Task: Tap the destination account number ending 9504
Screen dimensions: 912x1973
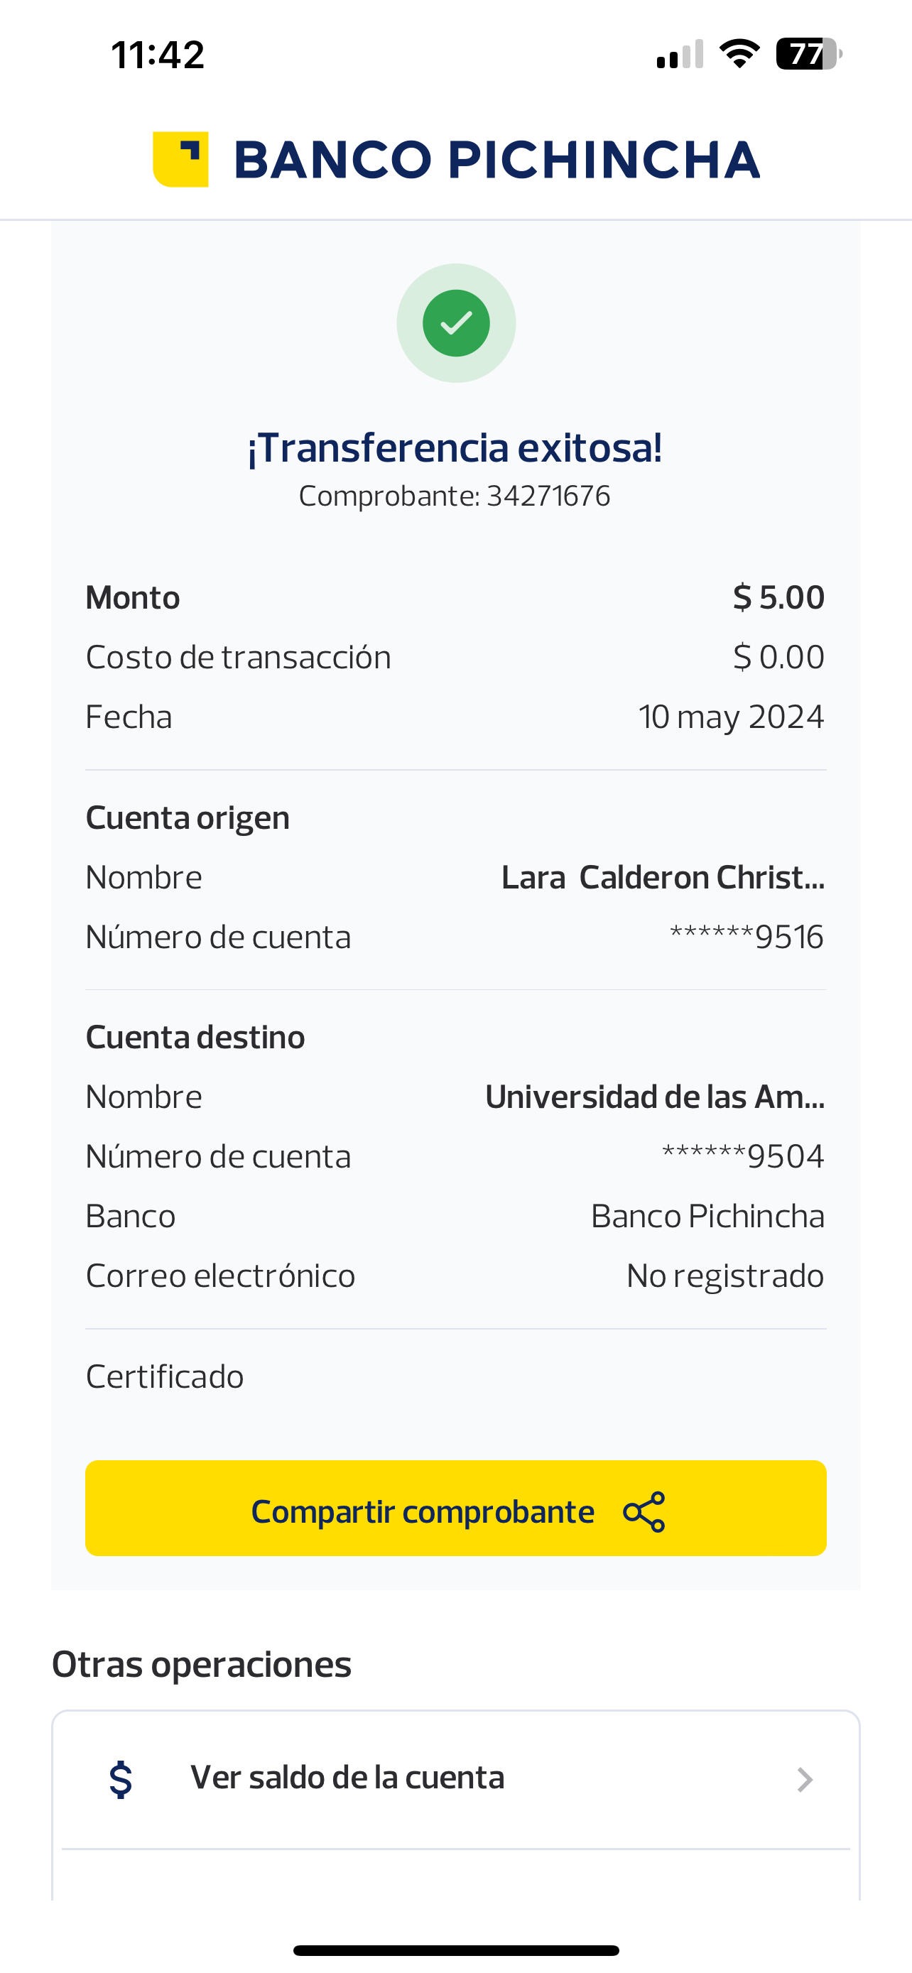Action: tap(743, 1156)
